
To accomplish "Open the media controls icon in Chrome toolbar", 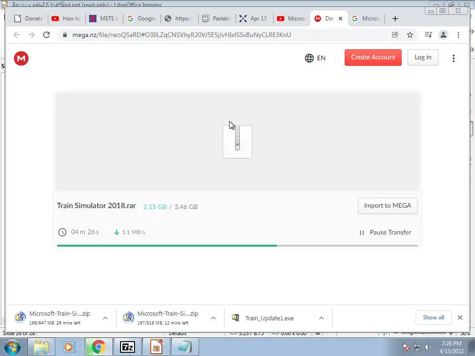I will (x=428, y=35).
